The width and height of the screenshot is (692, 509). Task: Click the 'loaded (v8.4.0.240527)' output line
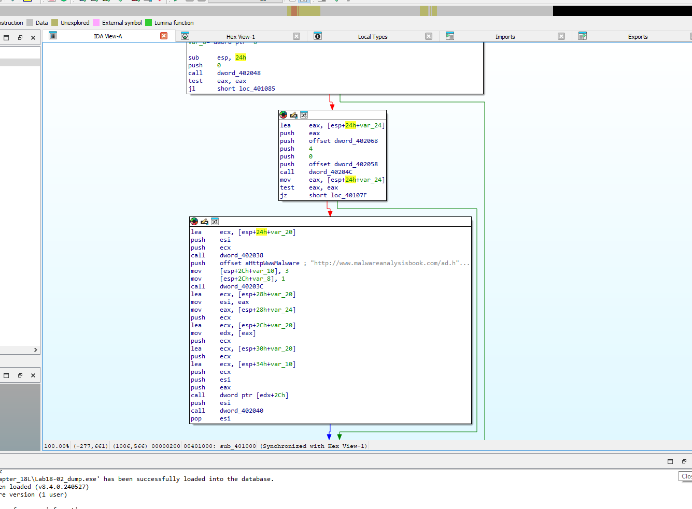pos(45,487)
